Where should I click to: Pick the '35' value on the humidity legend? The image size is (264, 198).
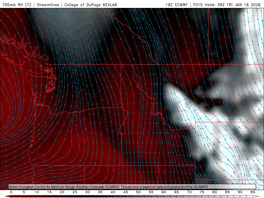100,192
